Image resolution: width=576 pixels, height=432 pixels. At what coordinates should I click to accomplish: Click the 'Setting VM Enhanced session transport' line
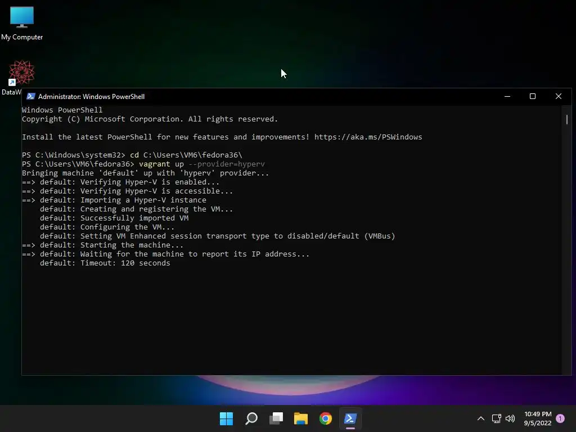coord(218,236)
